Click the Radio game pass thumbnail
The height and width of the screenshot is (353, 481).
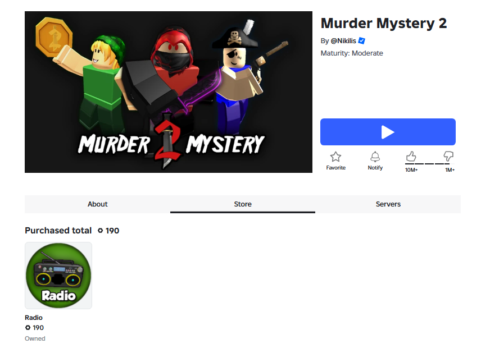[58, 276]
